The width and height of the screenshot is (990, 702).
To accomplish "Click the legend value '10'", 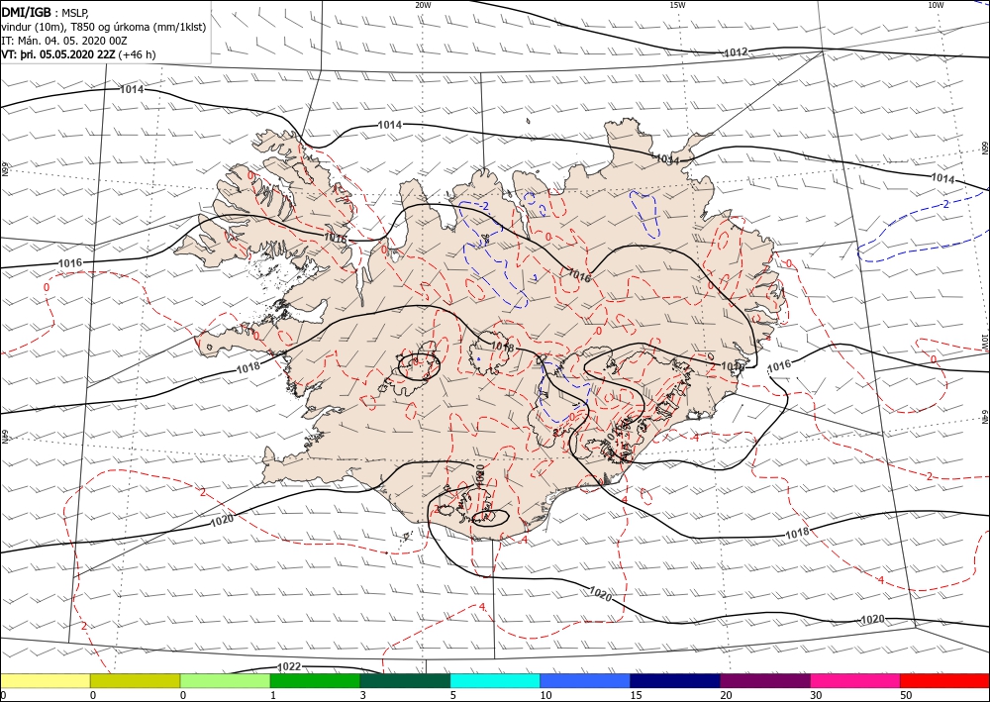I will (545, 696).
